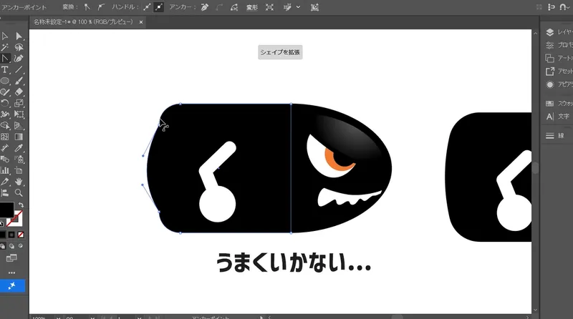The height and width of the screenshot is (319, 573).
Task: Toggle show handles for multiple selected anchors
Action: tap(148, 6)
